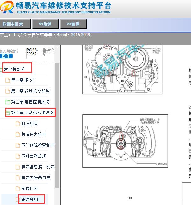This screenshot has width=191, height=205.
Task: Click the document icon beside 第二章 发动机冷却系
Action: 7,91
